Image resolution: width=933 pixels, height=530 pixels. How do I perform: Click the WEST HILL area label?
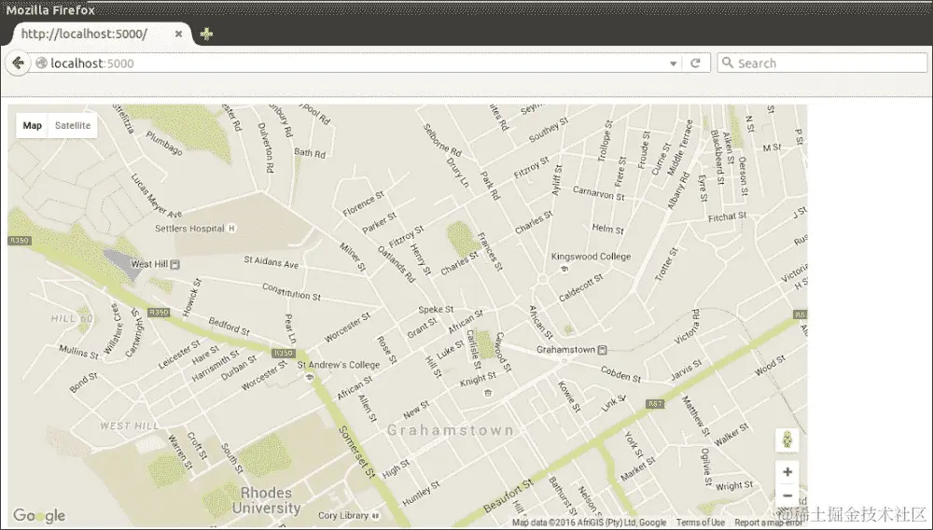click(130, 425)
